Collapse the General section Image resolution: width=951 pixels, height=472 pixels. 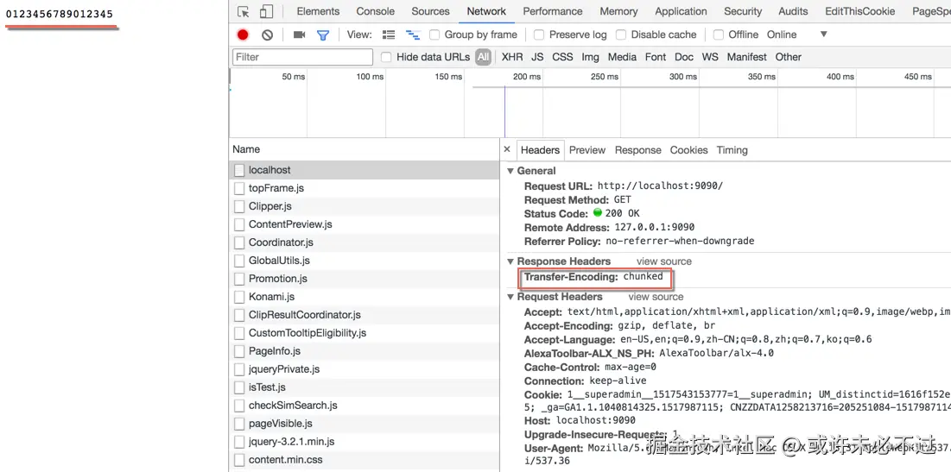coord(510,171)
